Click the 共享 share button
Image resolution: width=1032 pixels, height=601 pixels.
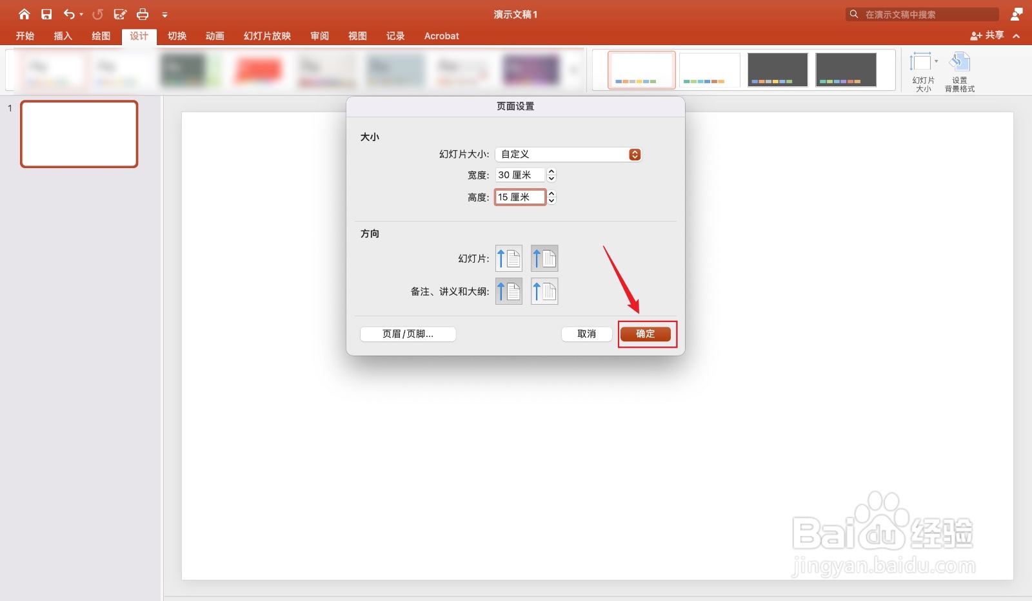click(987, 35)
